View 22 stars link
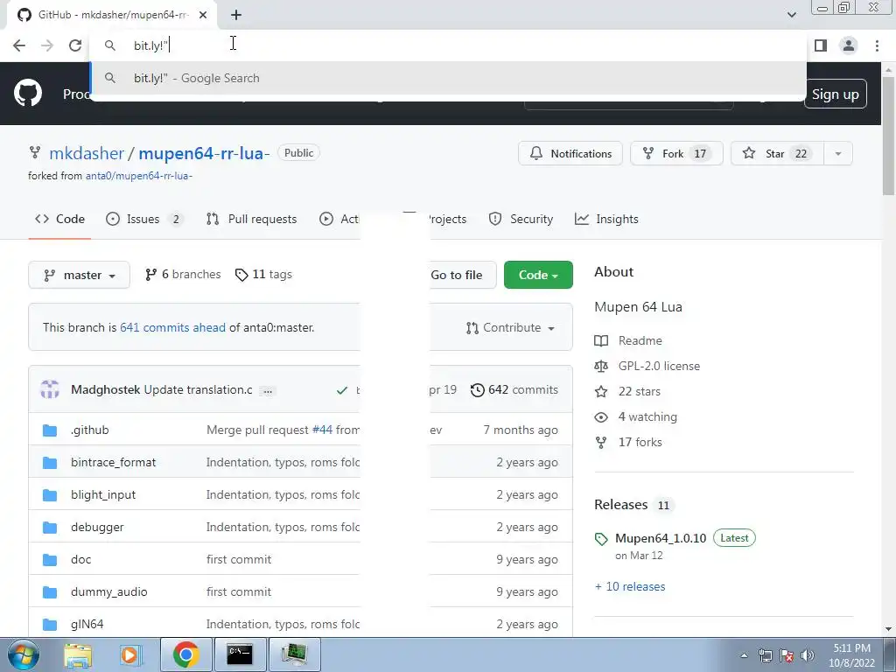This screenshot has height=672, width=896. 627,392
